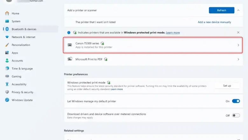This screenshot has height=140, width=248.
Task: Click the Gaming controller icon
Action: [7, 76]
